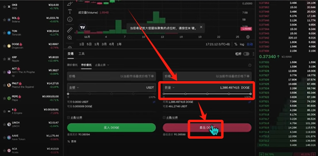Select the brush drawing tool
318x156 pixels.
[x=70, y=4]
